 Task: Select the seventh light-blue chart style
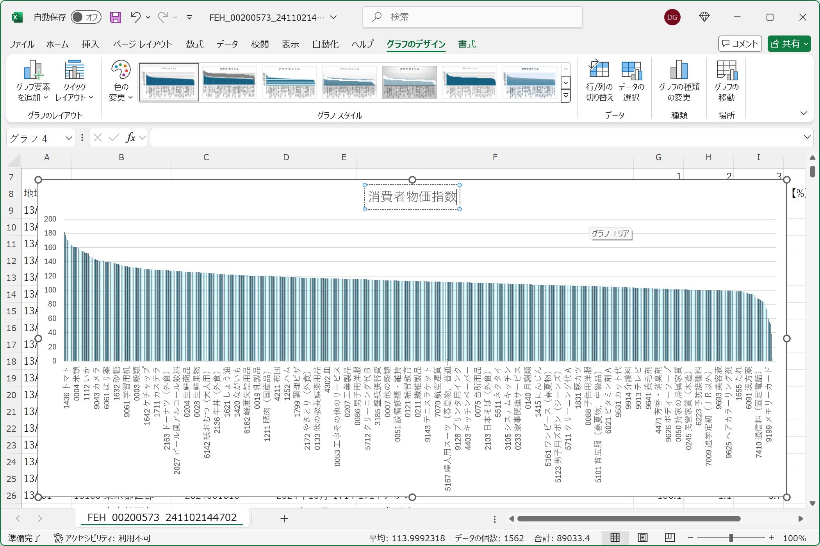[x=529, y=82]
